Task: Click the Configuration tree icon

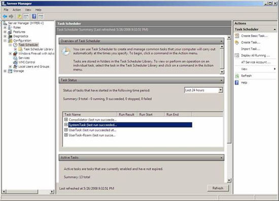Action: 10,41
